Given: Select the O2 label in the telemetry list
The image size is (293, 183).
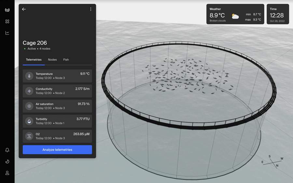Looking at the screenshot, I should 37,134.
